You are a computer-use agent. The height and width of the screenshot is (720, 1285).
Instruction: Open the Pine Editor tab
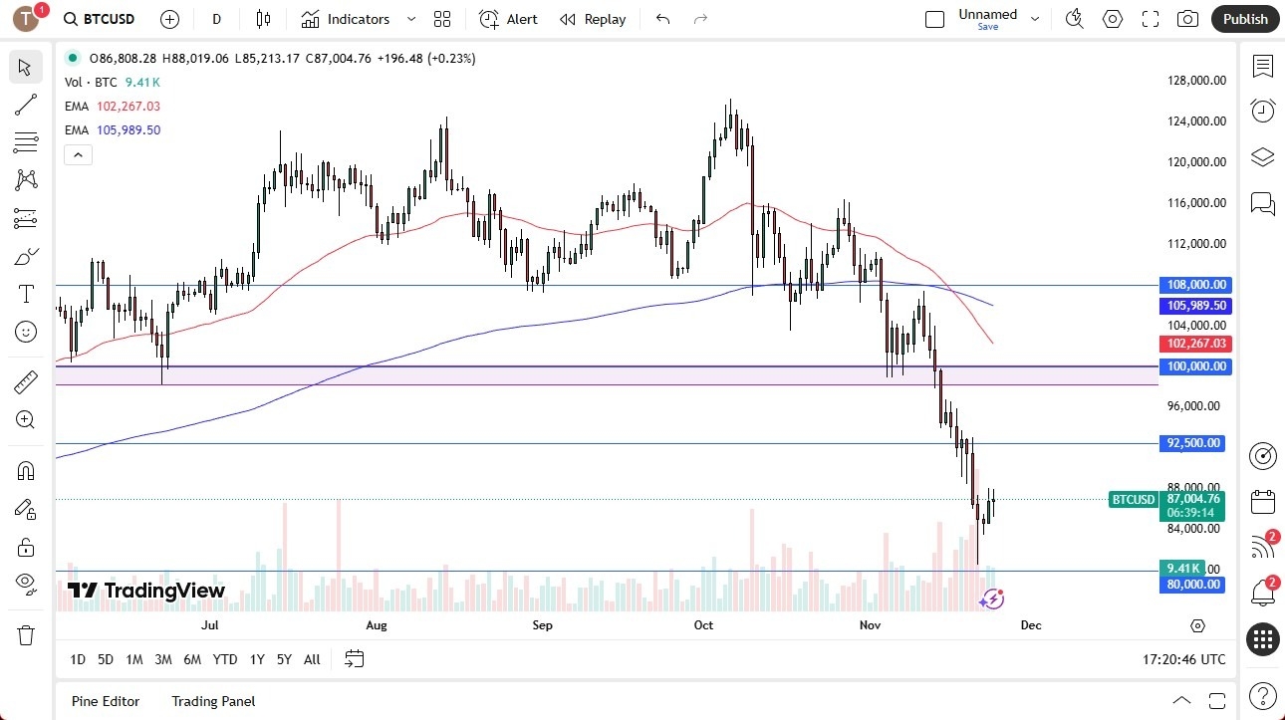point(105,701)
